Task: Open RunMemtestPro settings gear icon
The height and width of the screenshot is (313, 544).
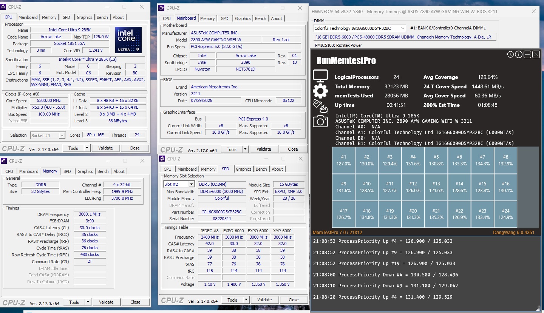Action: [x=320, y=91]
